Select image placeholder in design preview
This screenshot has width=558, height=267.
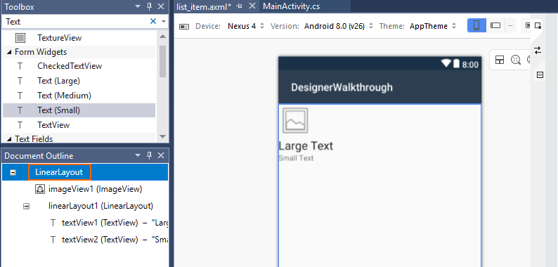[295, 121]
